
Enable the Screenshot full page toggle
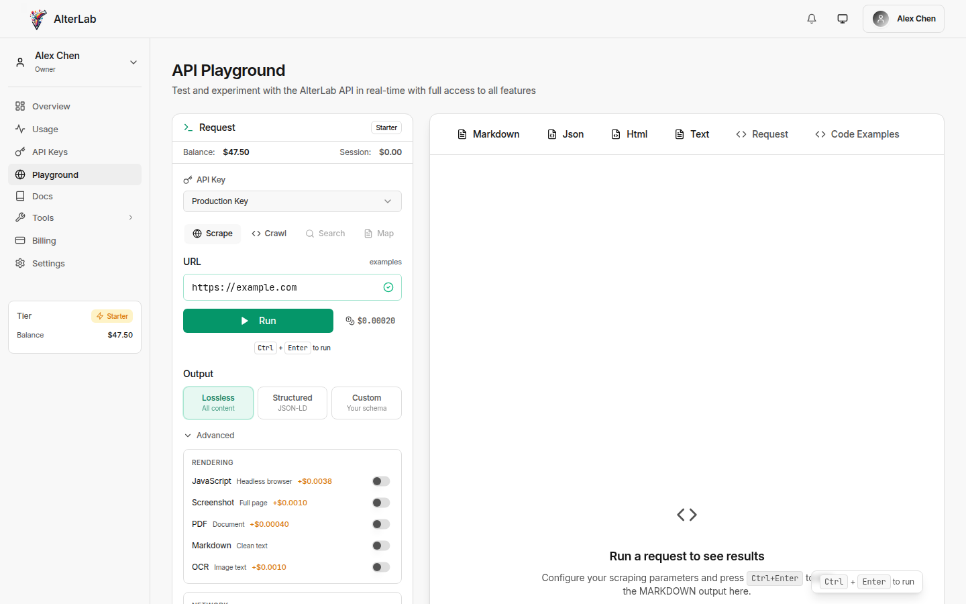click(x=381, y=503)
